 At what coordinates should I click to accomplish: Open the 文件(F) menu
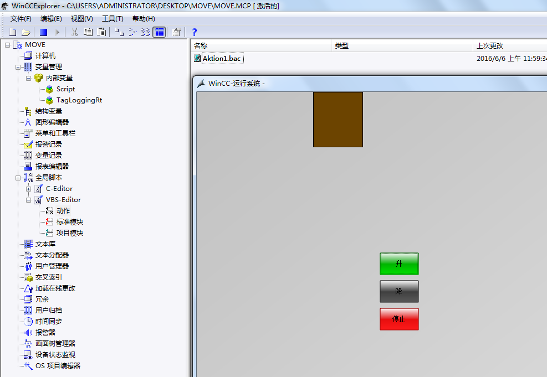(x=21, y=19)
